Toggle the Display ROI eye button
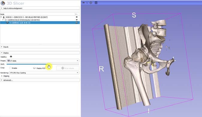The image size is (202, 117). click(34, 68)
